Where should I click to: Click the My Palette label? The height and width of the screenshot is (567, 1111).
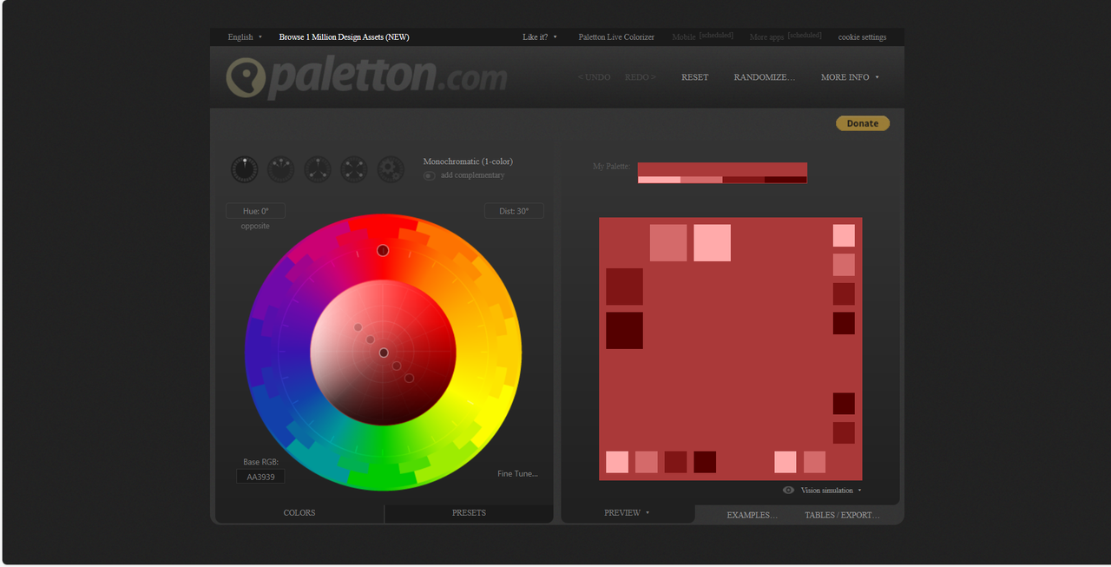tap(611, 166)
